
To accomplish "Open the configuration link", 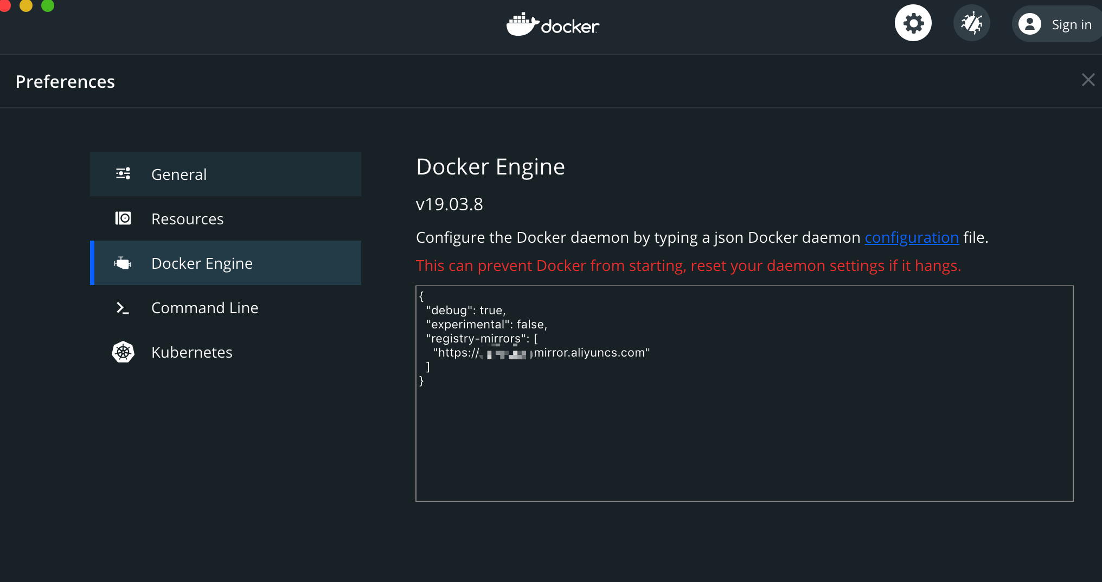I will coord(912,237).
